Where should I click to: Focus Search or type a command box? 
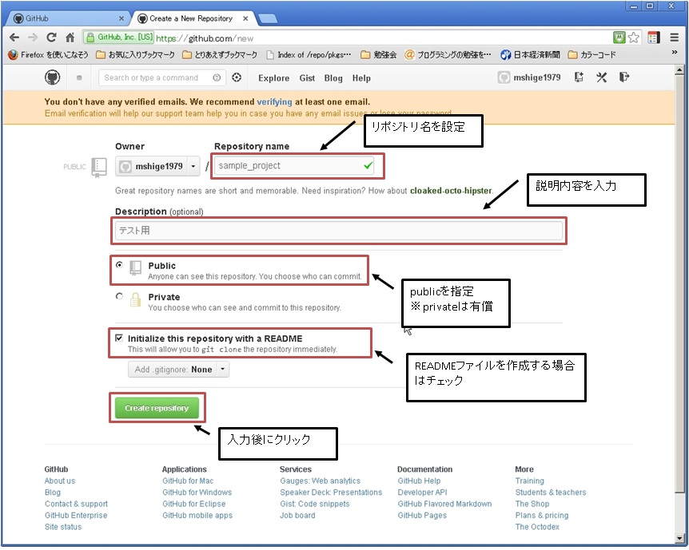[161, 77]
